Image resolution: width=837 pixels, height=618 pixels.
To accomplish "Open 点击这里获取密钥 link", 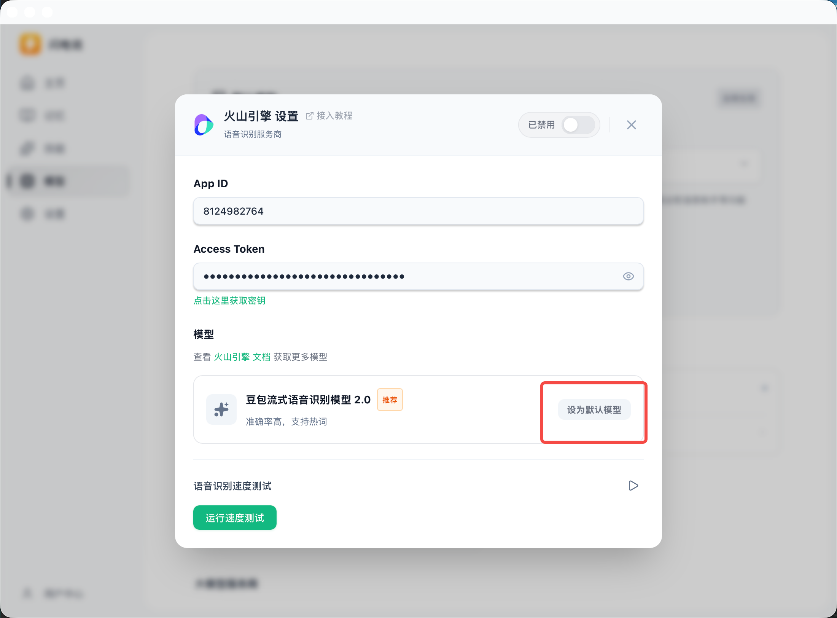I will coord(229,301).
